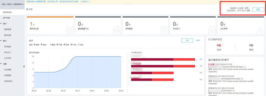Click the 0台 offline count

tap(251, 45)
